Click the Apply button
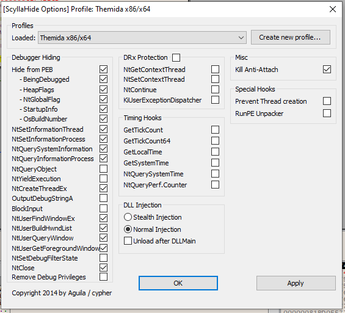 pos(296,283)
